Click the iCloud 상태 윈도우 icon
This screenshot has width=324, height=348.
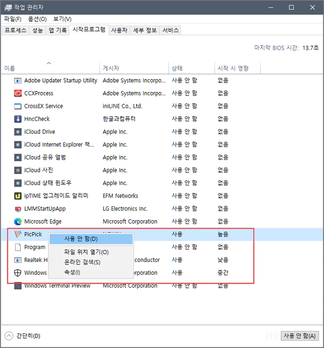[18, 183]
